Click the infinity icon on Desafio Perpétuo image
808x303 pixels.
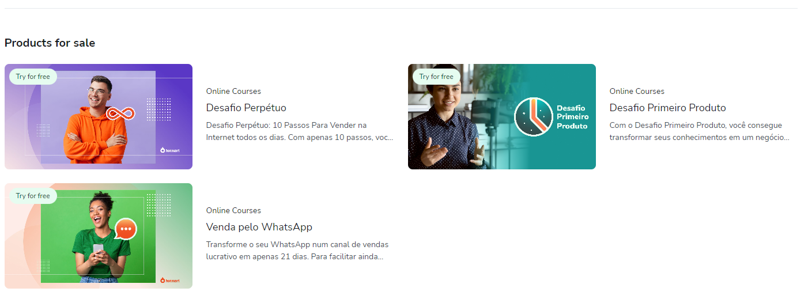[122, 113]
